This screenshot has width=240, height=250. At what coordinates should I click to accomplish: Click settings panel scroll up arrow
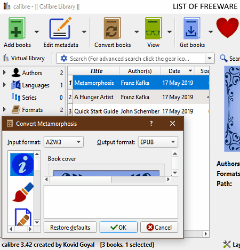(175, 154)
